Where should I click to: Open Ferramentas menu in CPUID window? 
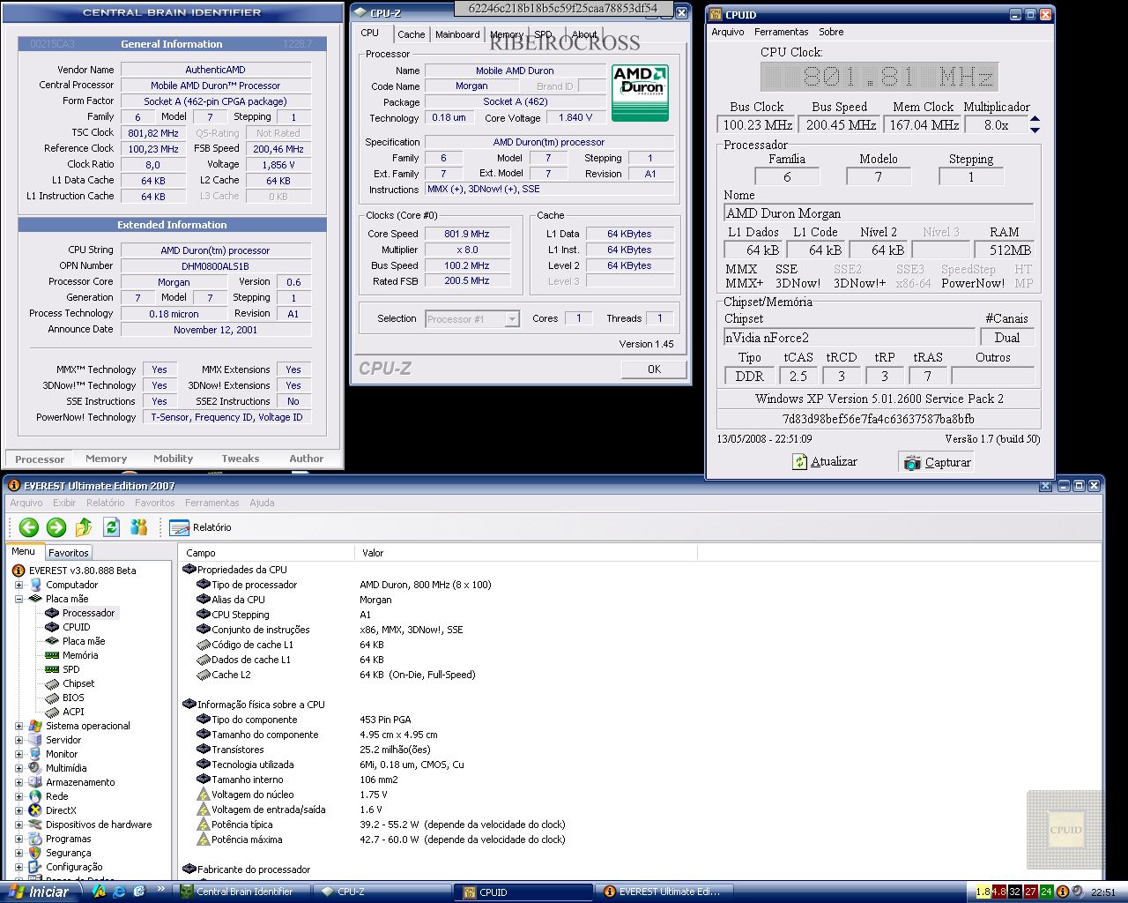781,32
